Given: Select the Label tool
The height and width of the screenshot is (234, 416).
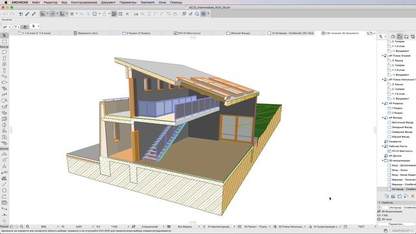Looking at the screenshot, I should pos(5,172).
